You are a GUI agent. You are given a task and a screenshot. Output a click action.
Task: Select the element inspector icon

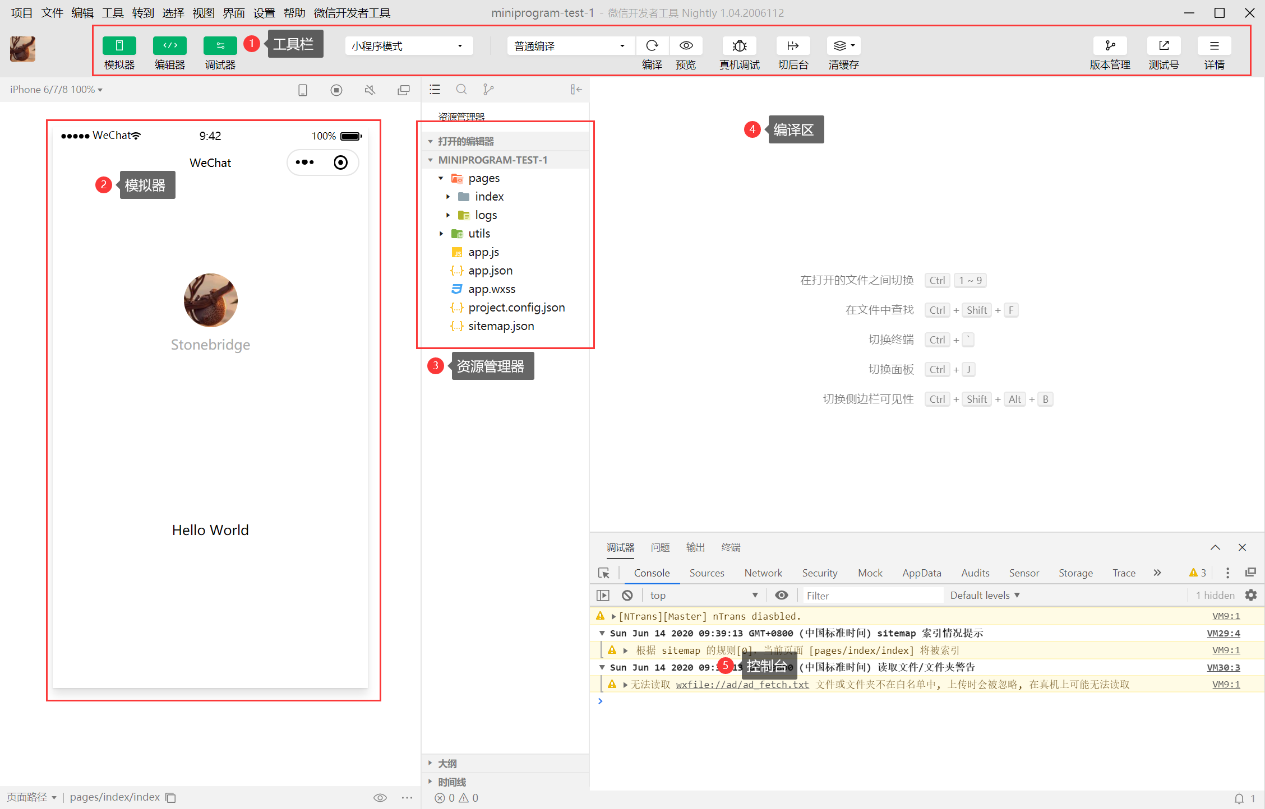pyautogui.click(x=604, y=573)
